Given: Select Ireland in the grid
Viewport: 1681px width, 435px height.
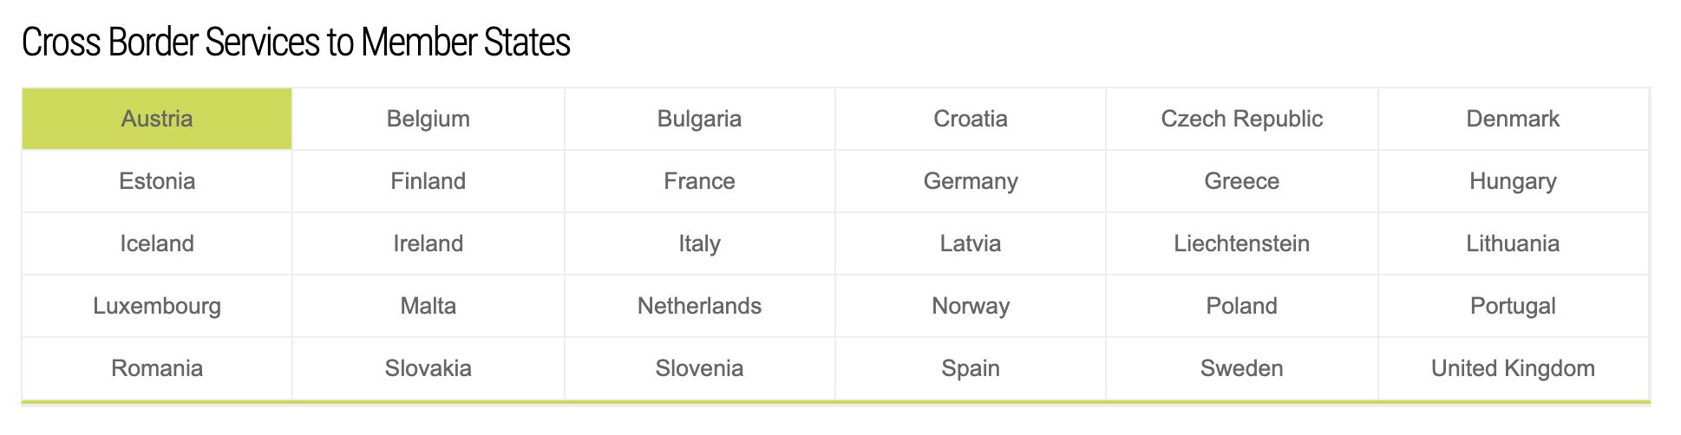Looking at the screenshot, I should (x=428, y=243).
